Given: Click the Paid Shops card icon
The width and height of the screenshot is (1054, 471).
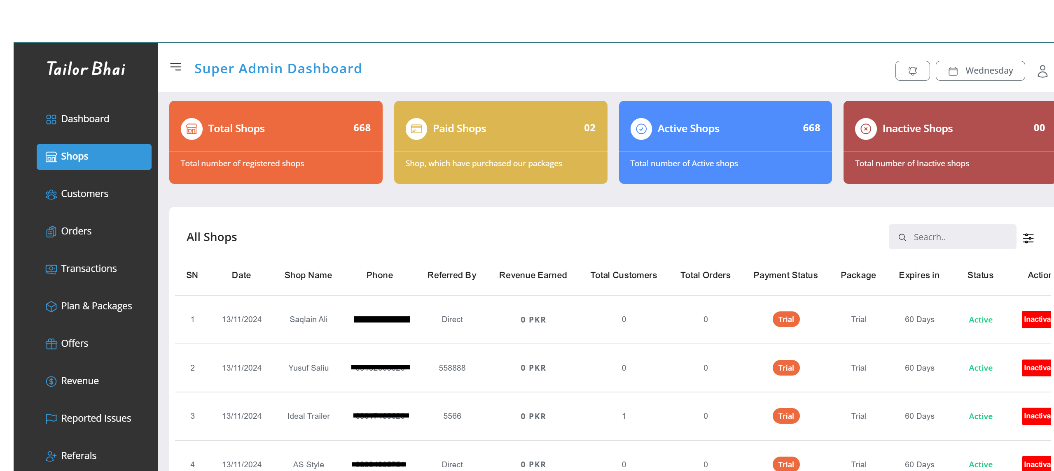Looking at the screenshot, I should coord(416,129).
